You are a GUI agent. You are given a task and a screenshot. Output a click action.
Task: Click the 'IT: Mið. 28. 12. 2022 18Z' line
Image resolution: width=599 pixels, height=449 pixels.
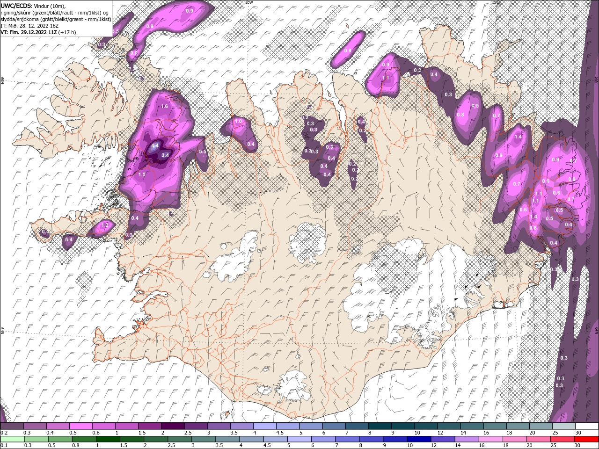29,25
